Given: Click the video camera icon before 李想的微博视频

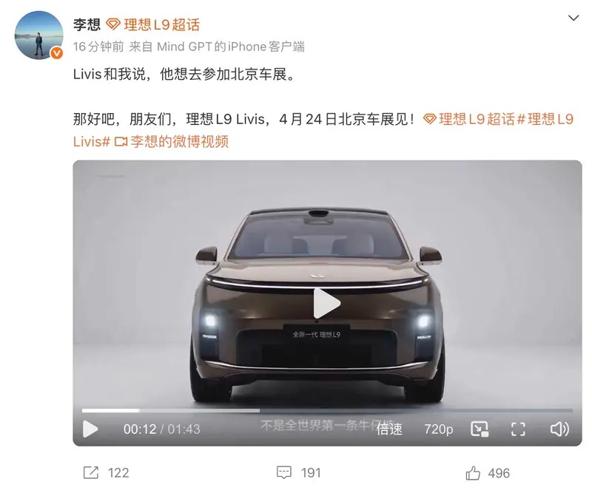Looking at the screenshot, I should click(x=121, y=142).
